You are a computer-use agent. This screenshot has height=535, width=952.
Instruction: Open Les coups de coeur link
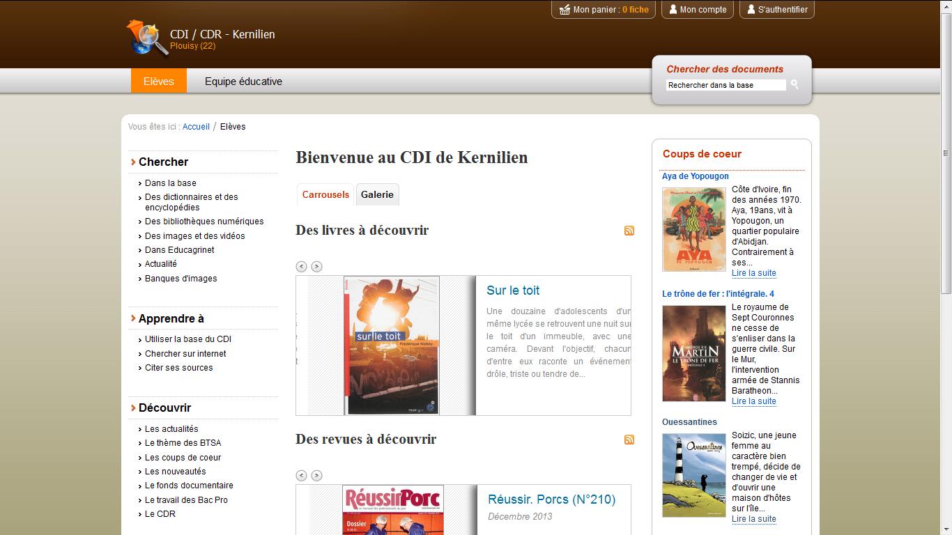(x=183, y=458)
